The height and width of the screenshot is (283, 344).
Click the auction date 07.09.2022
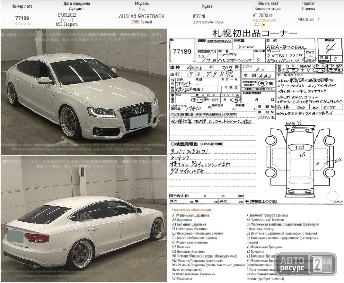click(67, 15)
